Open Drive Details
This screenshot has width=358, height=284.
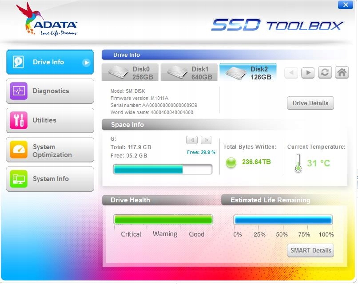click(x=310, y=103)
